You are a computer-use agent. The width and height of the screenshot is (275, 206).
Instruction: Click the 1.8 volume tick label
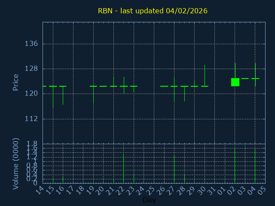coord(33,144)
